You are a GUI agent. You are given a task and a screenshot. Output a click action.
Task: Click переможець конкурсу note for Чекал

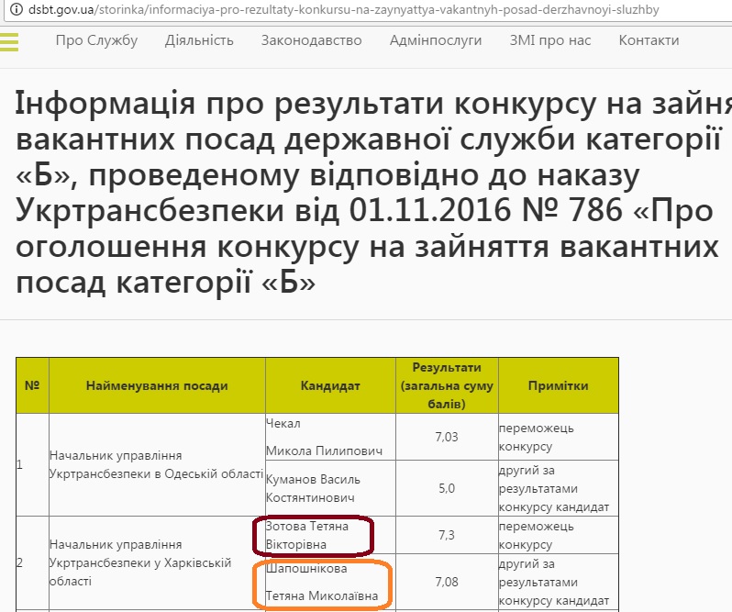pos(559,437)
